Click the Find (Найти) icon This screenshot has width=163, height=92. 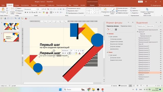(131, 8)
